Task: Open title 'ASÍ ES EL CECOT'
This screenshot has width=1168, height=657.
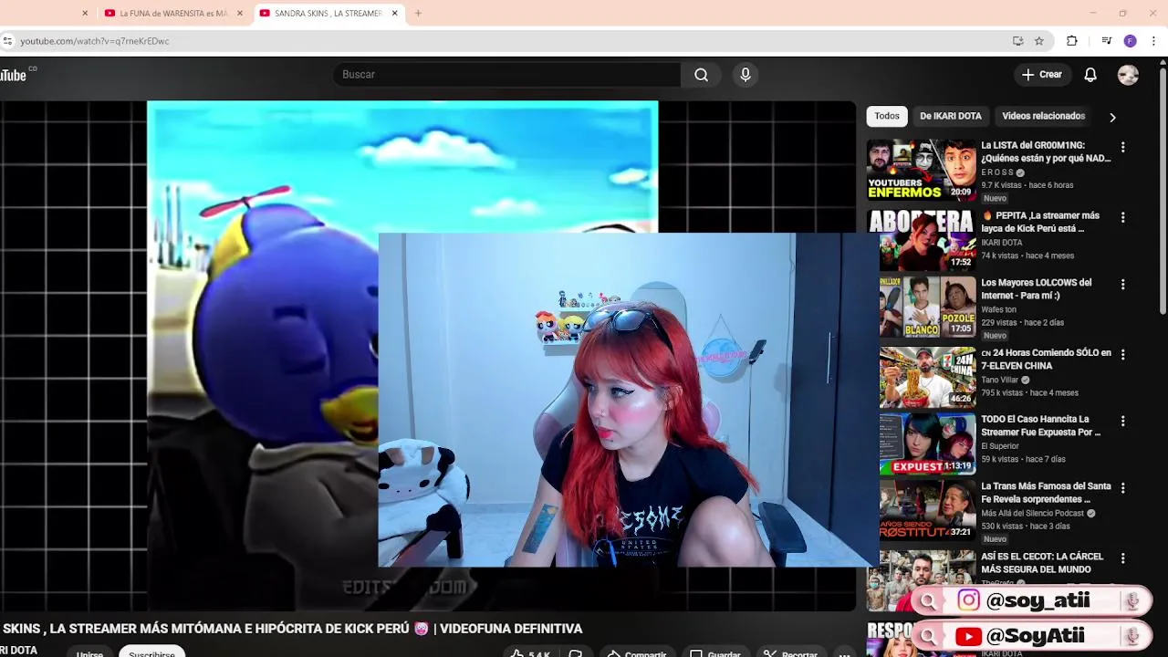Action: point(1042,563)
